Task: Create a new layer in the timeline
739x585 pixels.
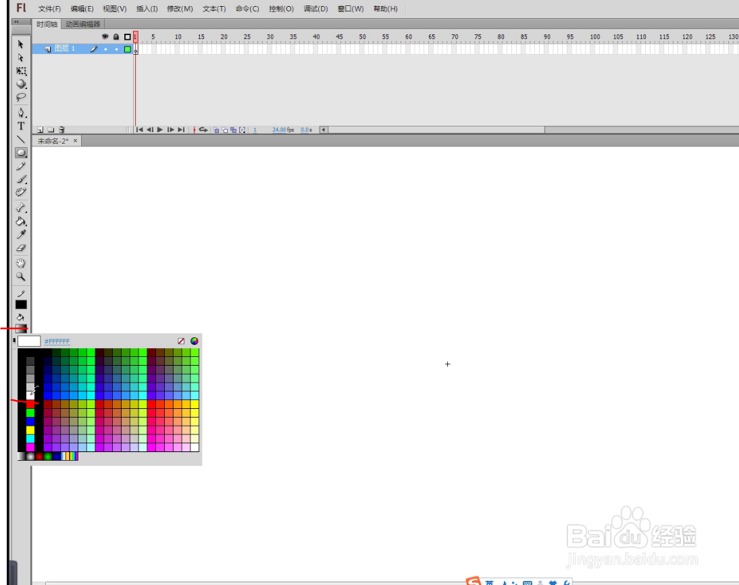Action: pos(40,129)
